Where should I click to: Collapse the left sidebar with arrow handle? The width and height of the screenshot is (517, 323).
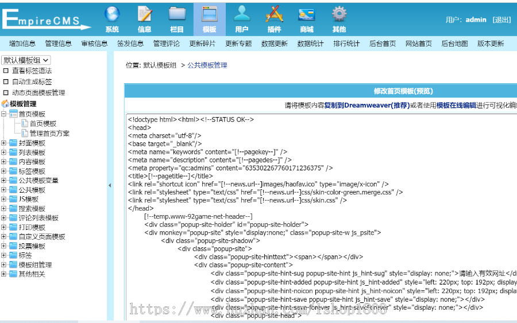coord(110,185)
